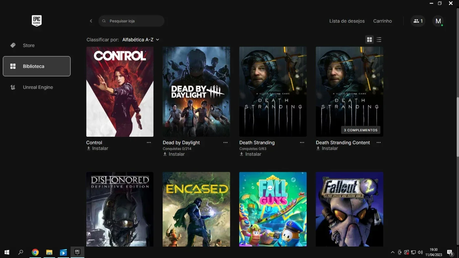Open the Fallout 2 cover
Viewport: 459px width, 258px height.
tap(349, 209)
